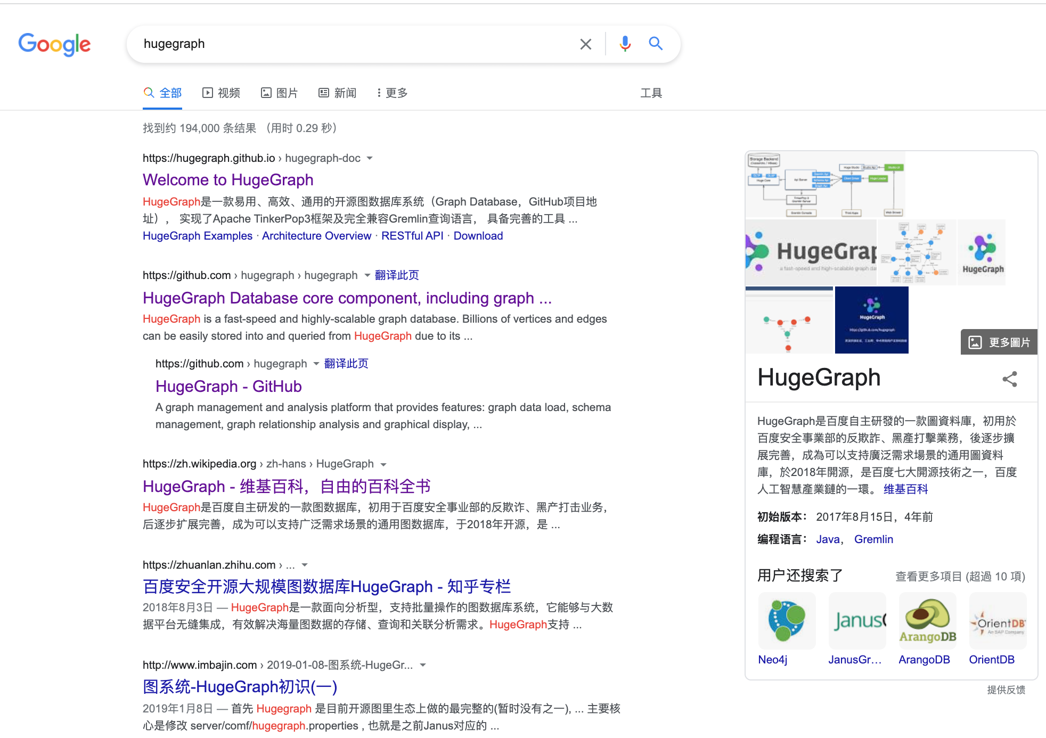Switch to the 图片 images tab
The image size is (1046, 738).
coord(280,93)
